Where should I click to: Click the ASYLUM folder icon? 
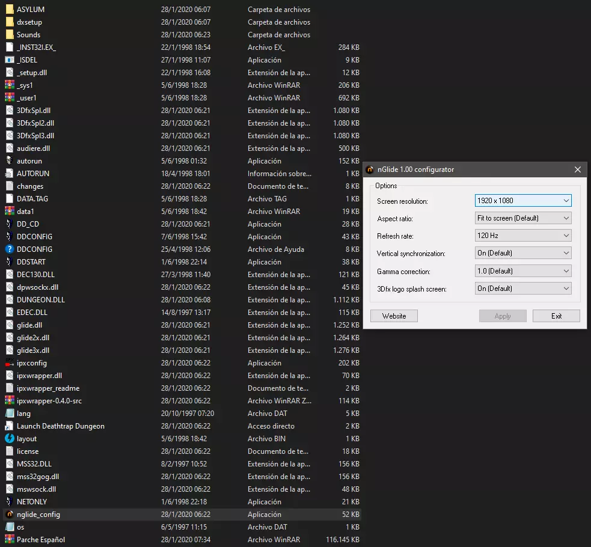(10, 10)
